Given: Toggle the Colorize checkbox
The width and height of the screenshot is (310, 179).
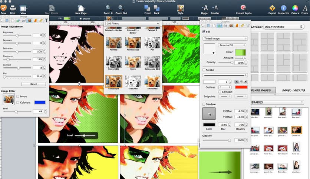Looking at the screenshot, I should click(x=18, y=102).
